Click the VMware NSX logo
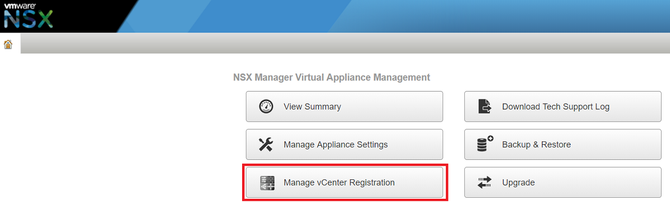This screenshot has width=670, height=203. [x=28, y=16]
